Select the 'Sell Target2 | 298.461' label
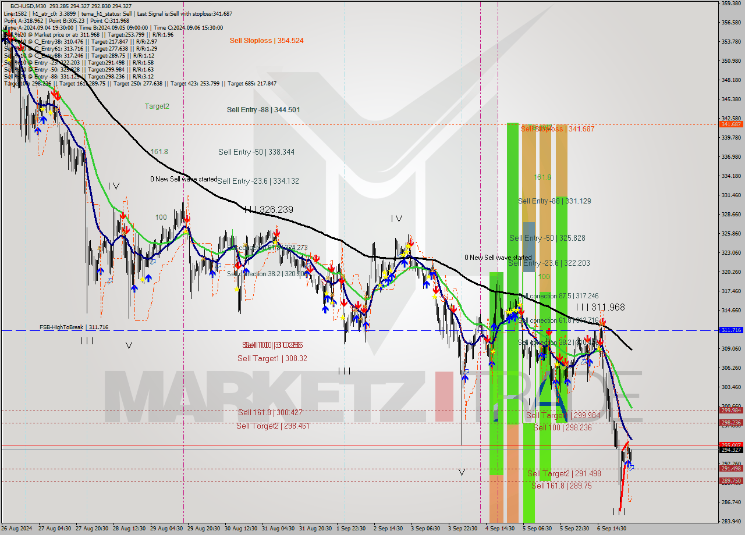745x535 pixels. pos(273,426)
